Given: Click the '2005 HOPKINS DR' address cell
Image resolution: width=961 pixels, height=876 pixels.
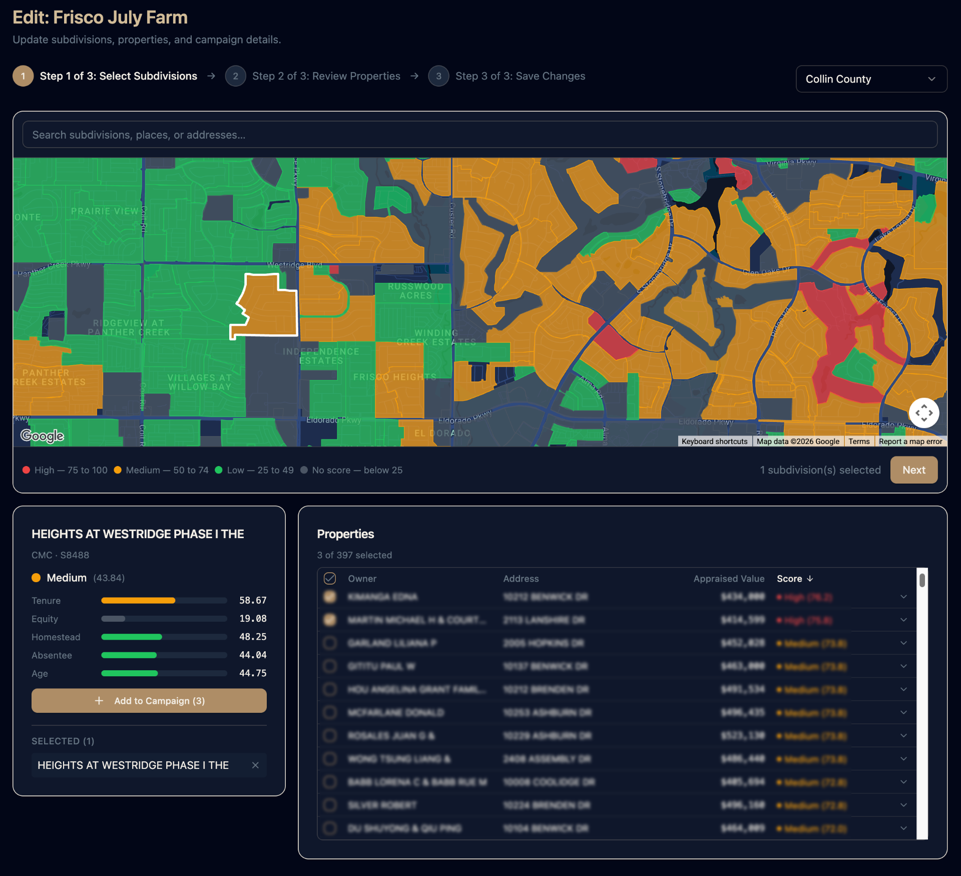Looking at the screenshot, I should pos(543,643).
